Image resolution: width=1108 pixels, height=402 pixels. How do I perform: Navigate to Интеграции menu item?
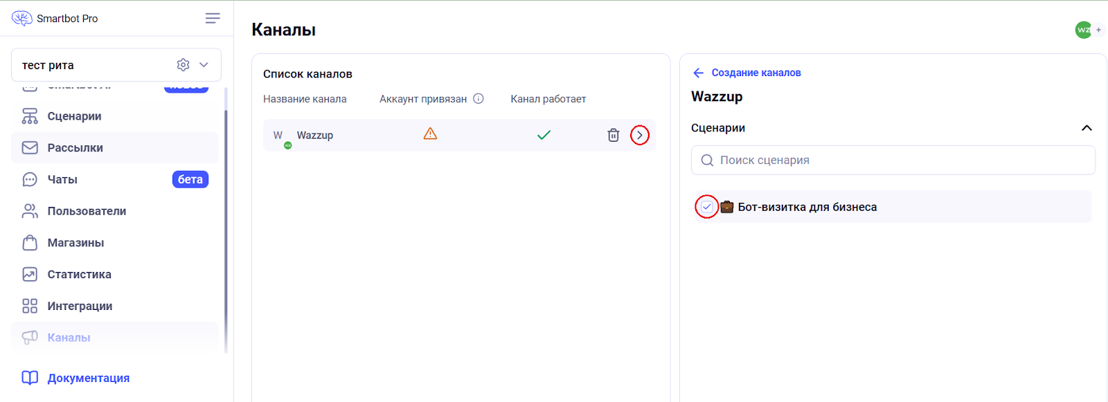tap(80, 307)
